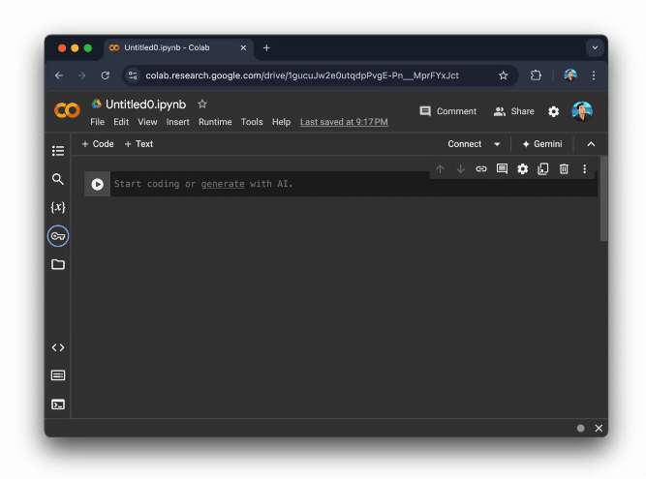Screen dimensions: 646x479
Task: Open the Edit menu
Action: (121, 122)
